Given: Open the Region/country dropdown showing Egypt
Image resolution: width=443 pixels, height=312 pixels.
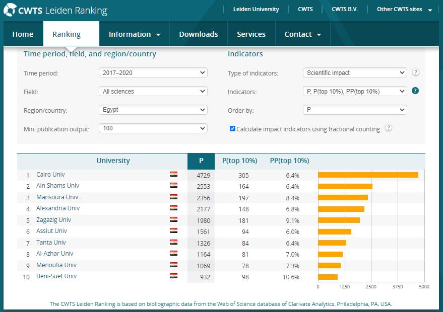Looking at the screenshot, I should [x=153, y=110].
